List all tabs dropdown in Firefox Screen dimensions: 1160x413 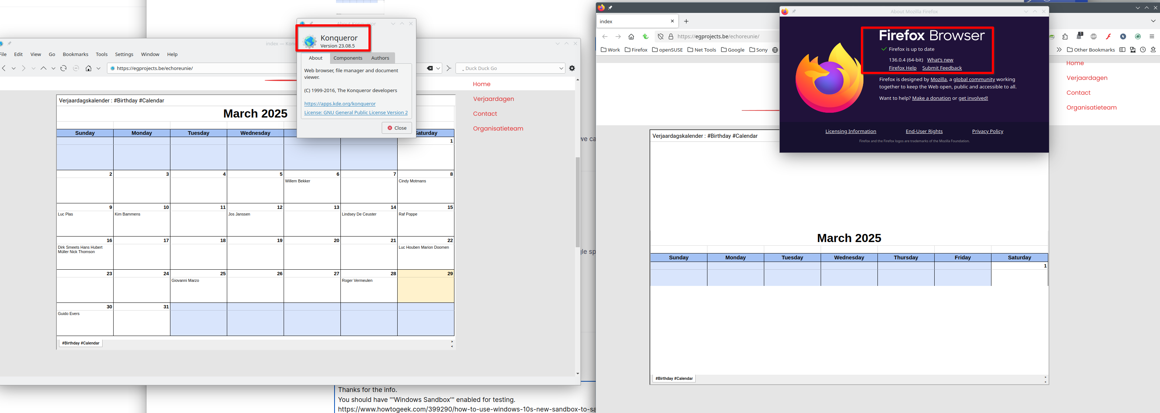click(x=1153, y=21)
